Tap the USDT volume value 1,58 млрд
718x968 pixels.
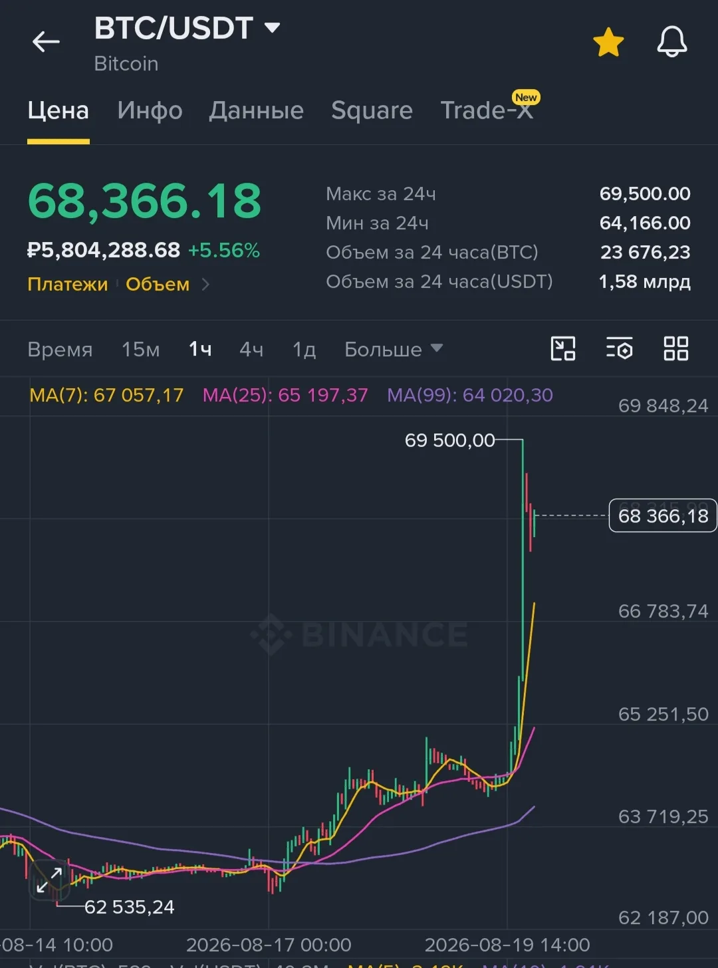(644, 282)
